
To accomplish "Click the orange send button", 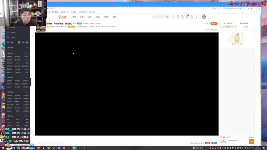I will pyautogui.click(x=252, y=141).
